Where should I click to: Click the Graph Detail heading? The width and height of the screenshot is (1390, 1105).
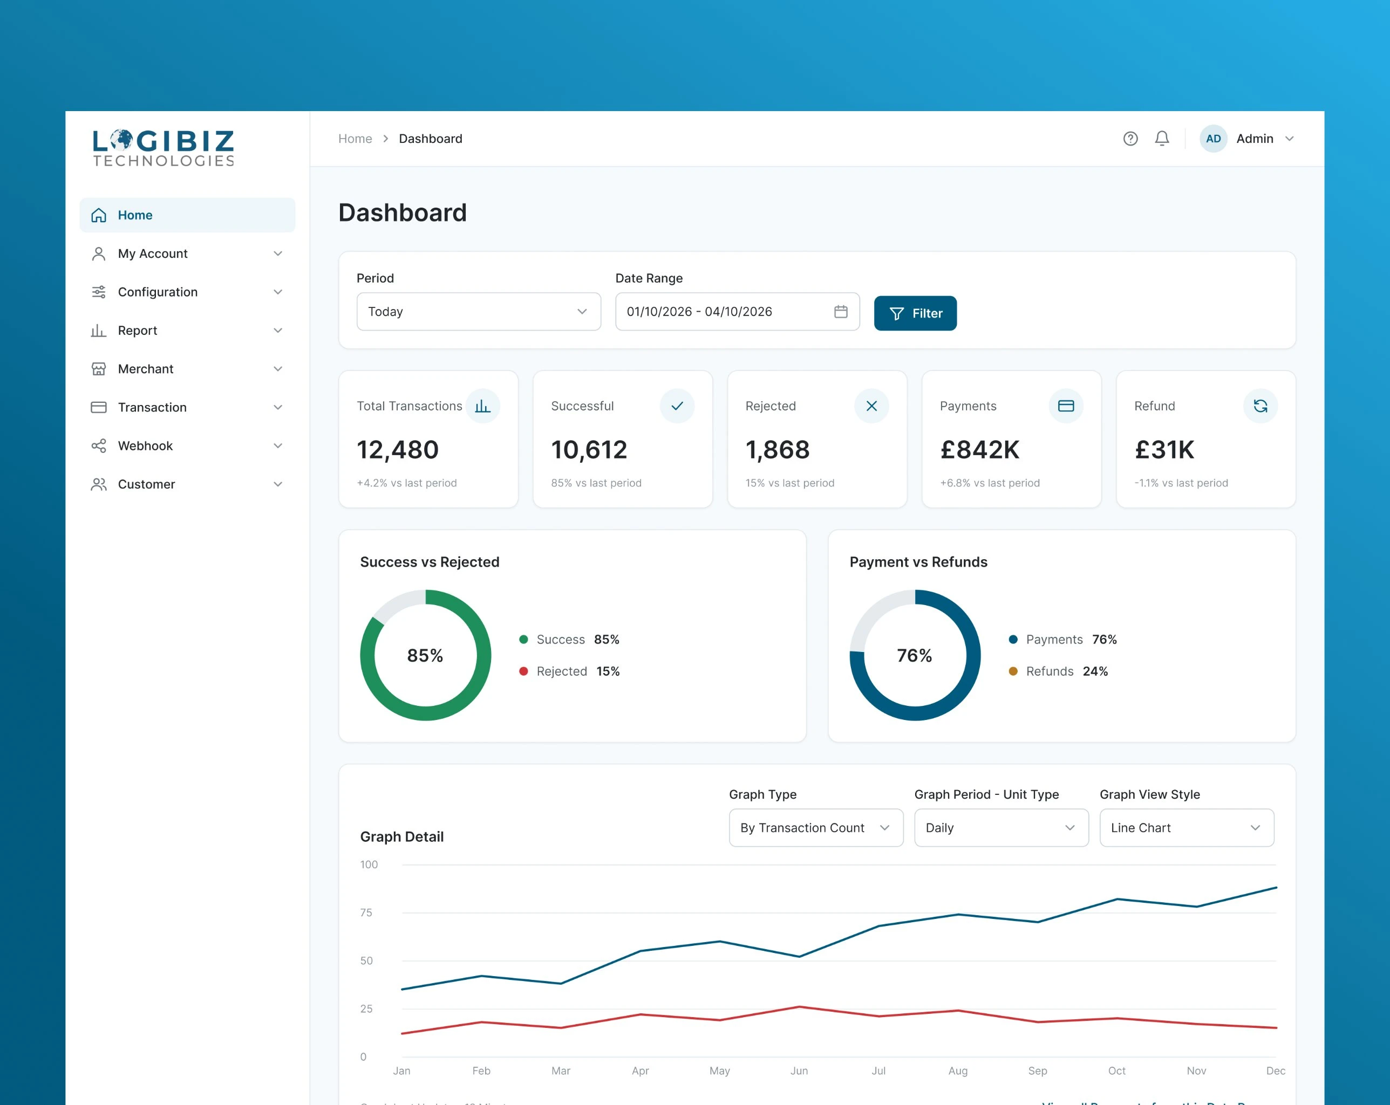[401, 837]
